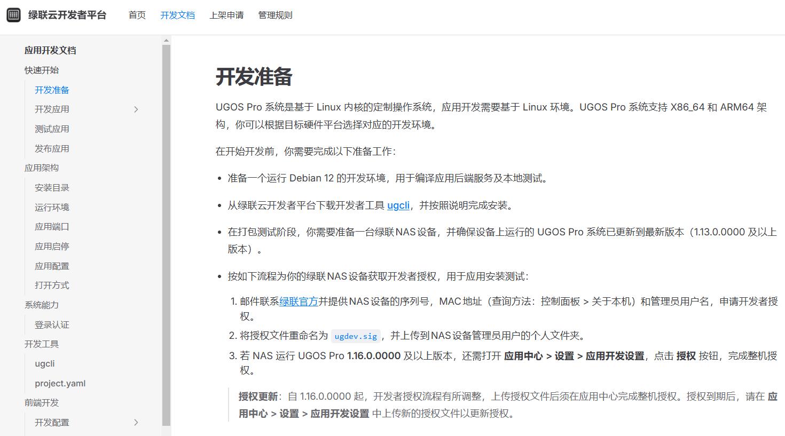785x436 pixels.
Task: Open 登录认证 sidebar page
Action: pos(52,324)
